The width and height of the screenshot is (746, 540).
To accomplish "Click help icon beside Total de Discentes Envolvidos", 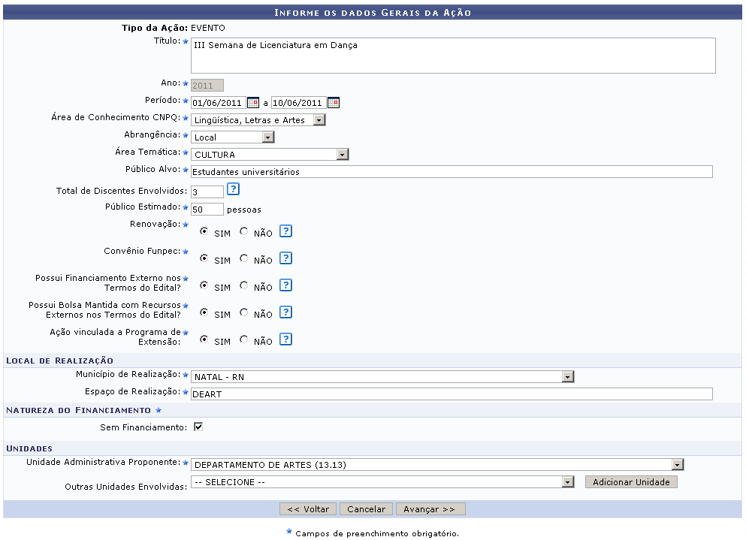I will 233,189.
